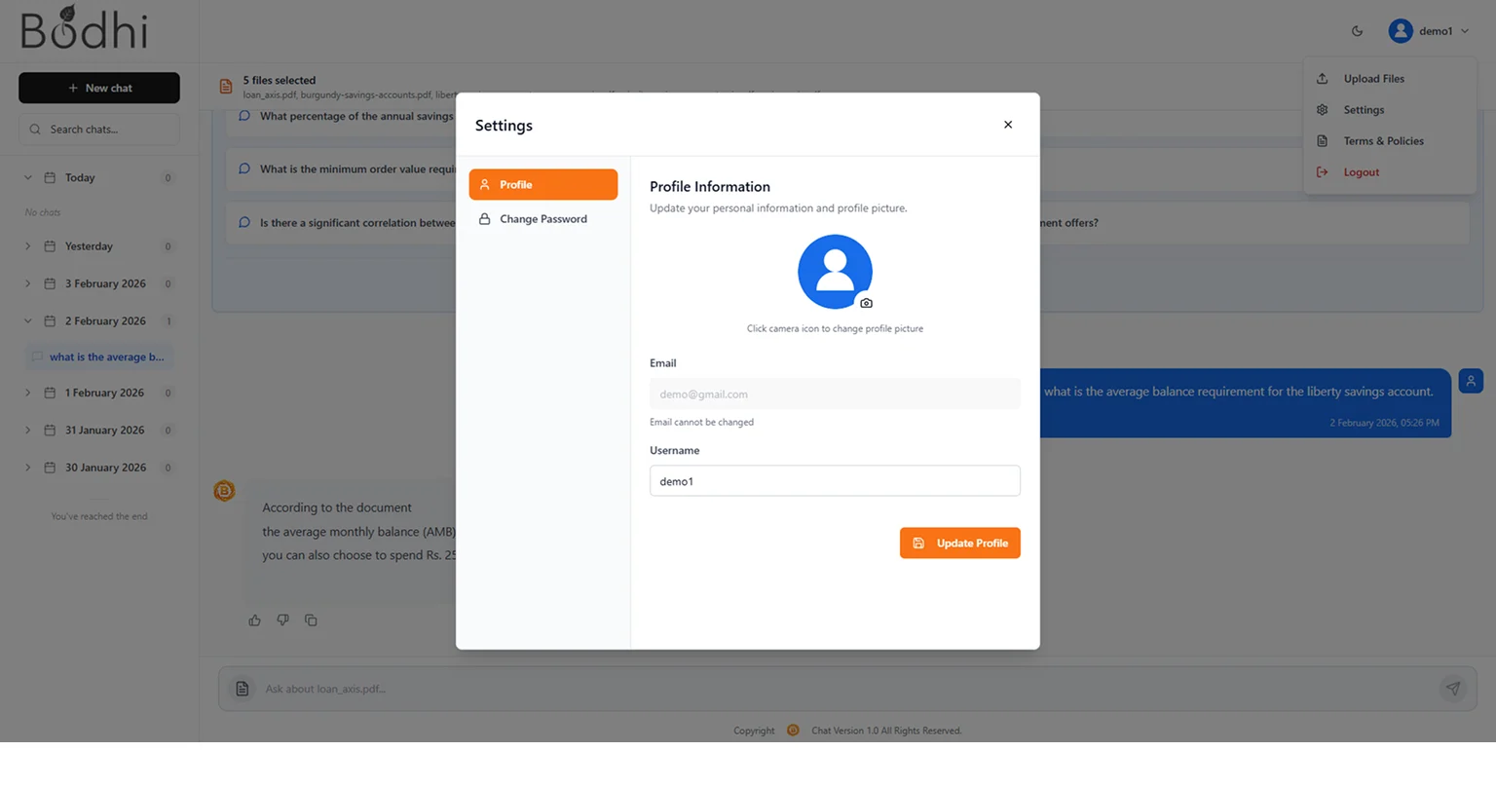1496x789 pixels.
Task: Switch to the Change Password tab
Action: coord(542,219)
